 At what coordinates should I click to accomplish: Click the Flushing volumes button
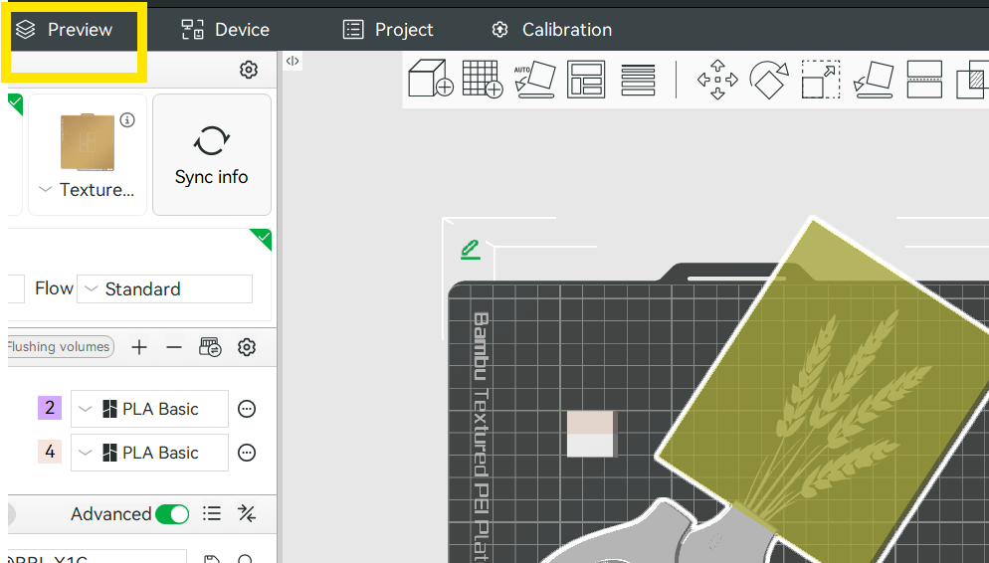pyautogui.click(x=60, y=347)
